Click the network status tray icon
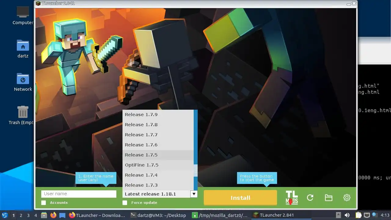The image size is (391, 220). [367, 215]
